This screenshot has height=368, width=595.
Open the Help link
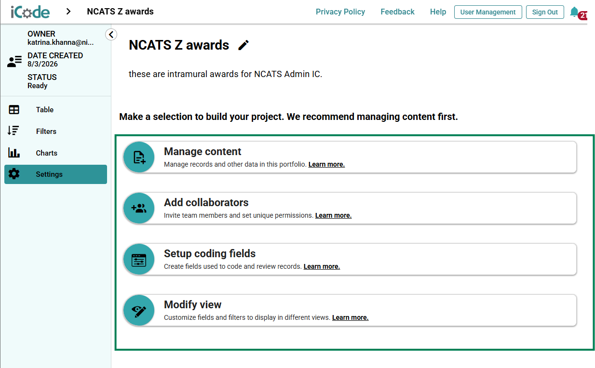tap(438, 12)
